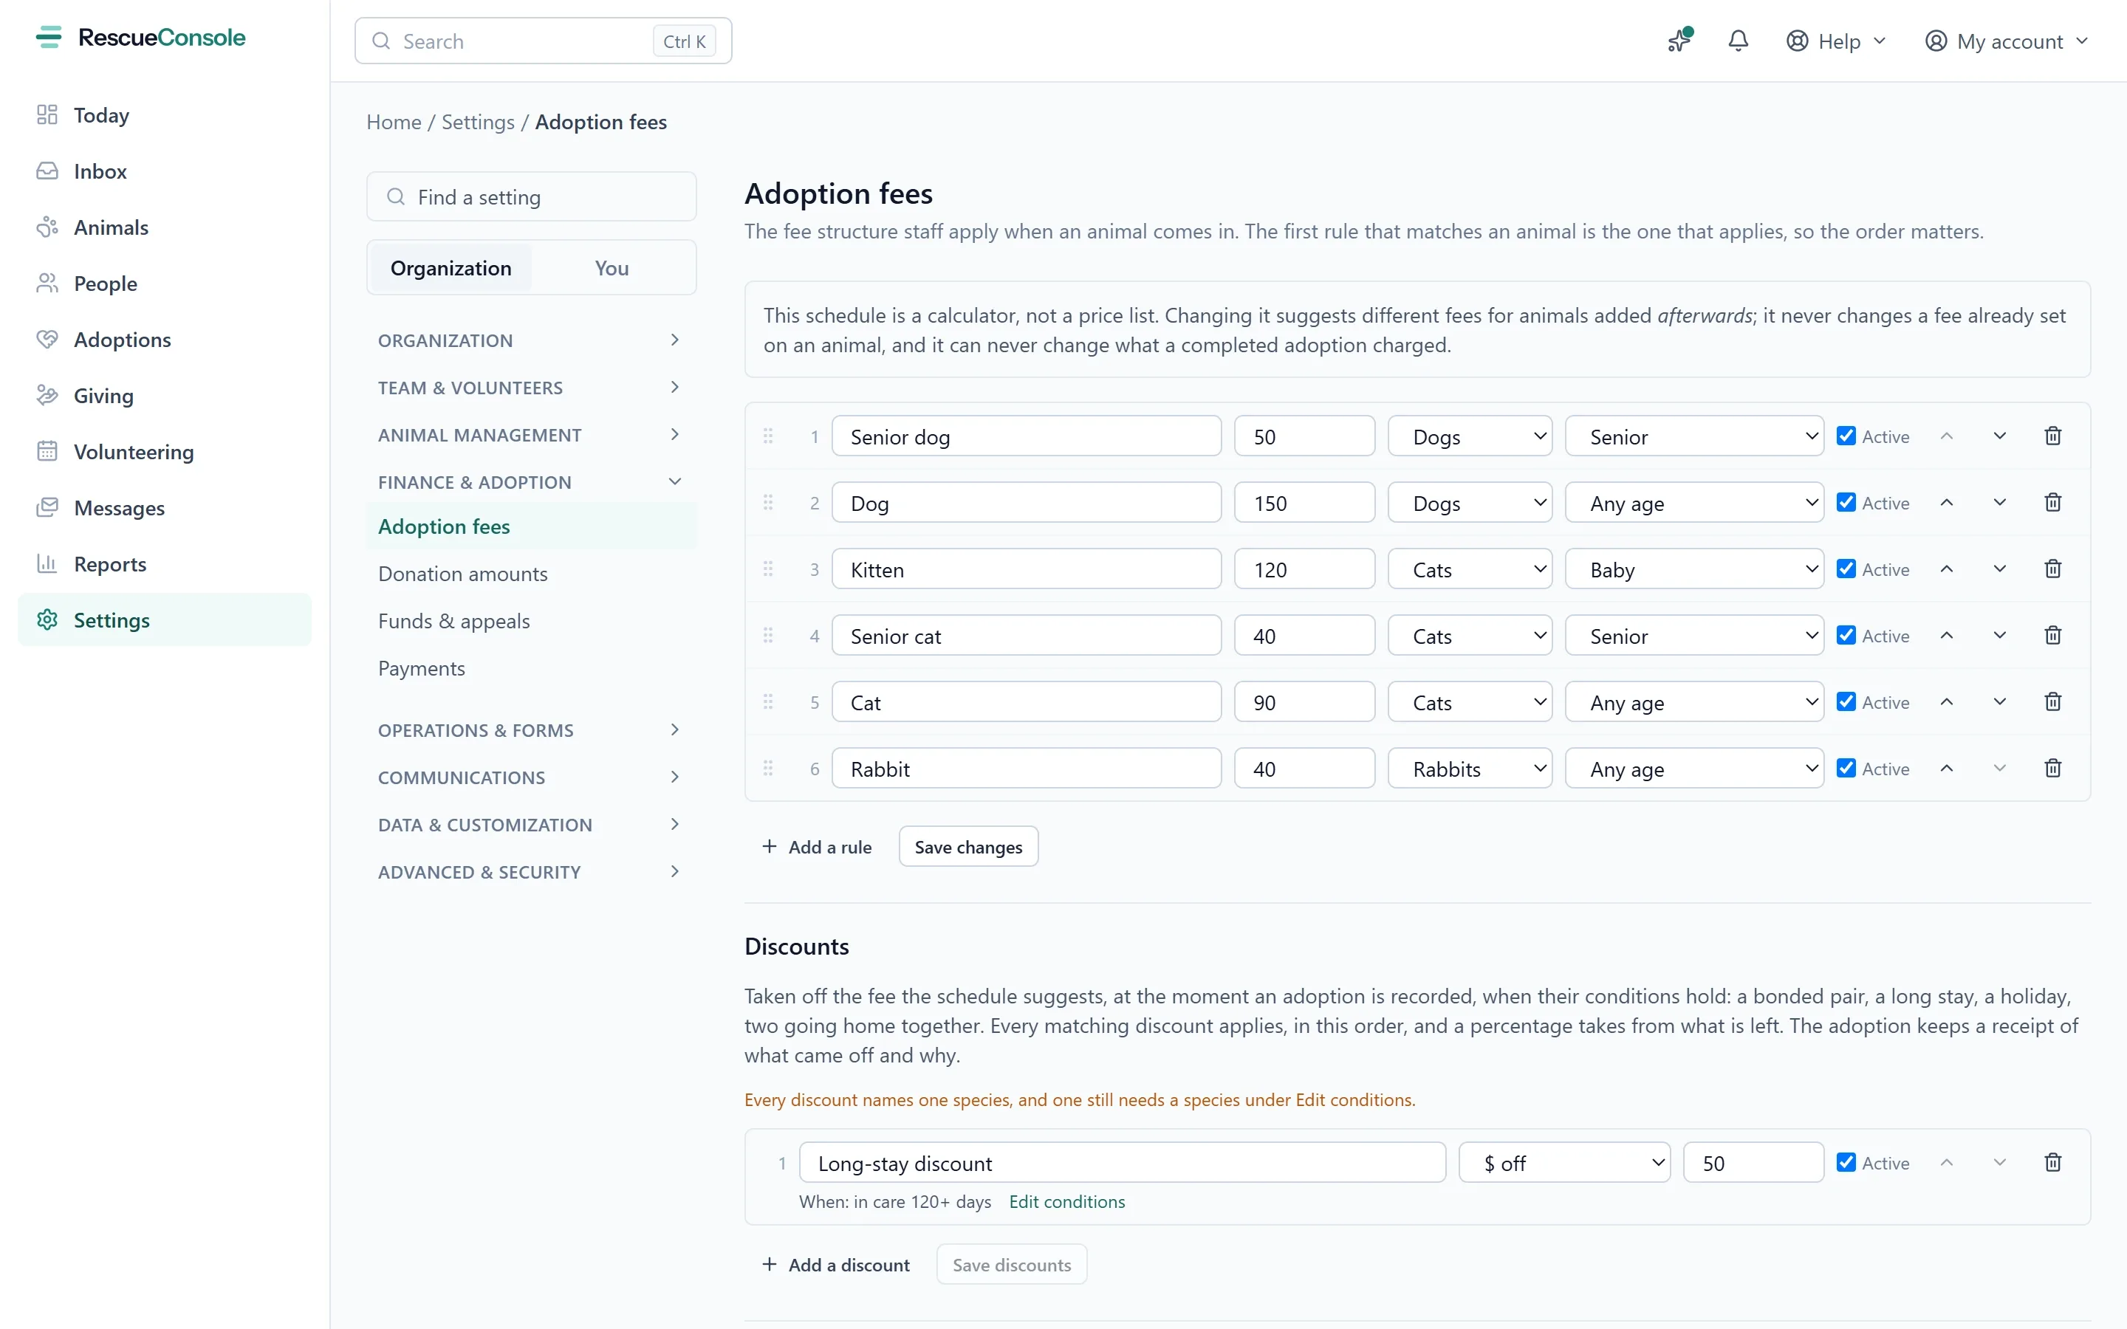Move the Senior cat rule down
The height and width of the screenshot is (1329, 2127).
tap(1999, 636)
